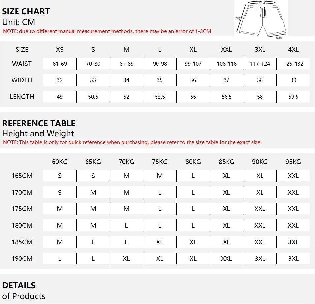Viewport: 315px width, 304px height.
Task: Click the LENGTH row label
Action: 22,97
